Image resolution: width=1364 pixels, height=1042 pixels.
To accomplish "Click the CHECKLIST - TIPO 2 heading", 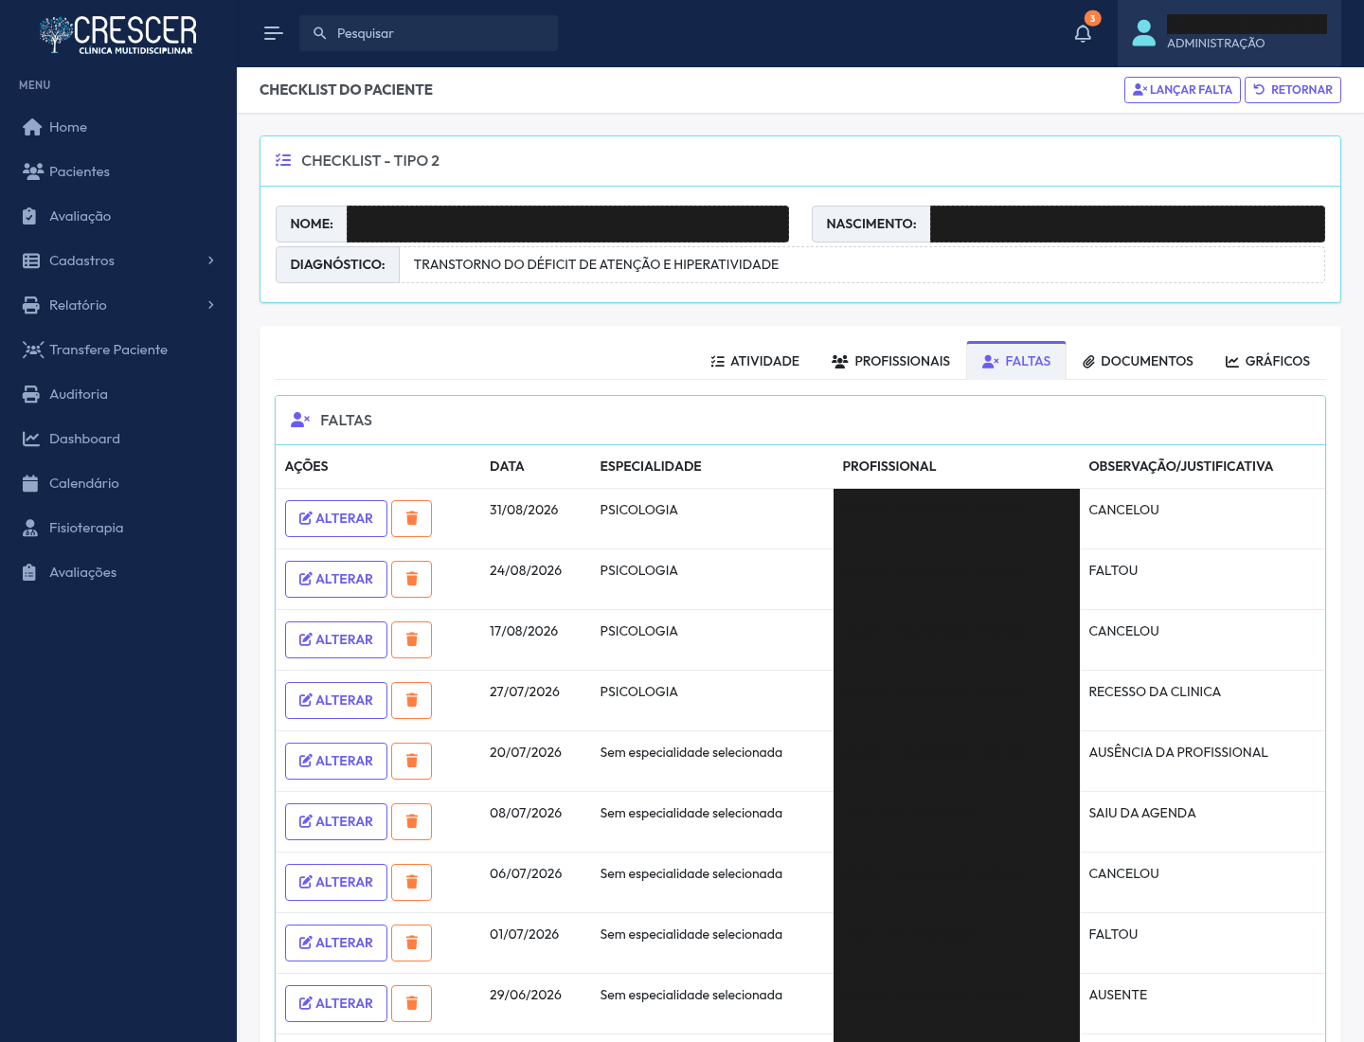I will click(x=370, y=161).
